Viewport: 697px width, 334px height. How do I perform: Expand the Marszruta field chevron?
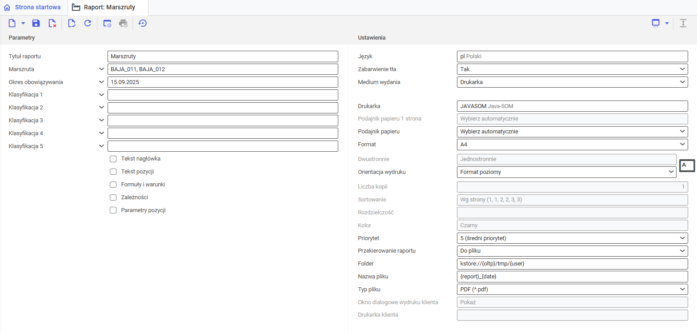point(102,69)
